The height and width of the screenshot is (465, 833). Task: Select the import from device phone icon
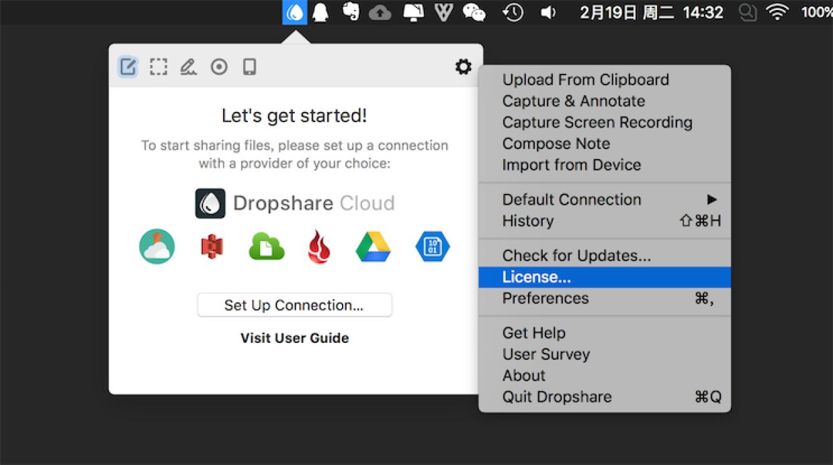(249, 66)
